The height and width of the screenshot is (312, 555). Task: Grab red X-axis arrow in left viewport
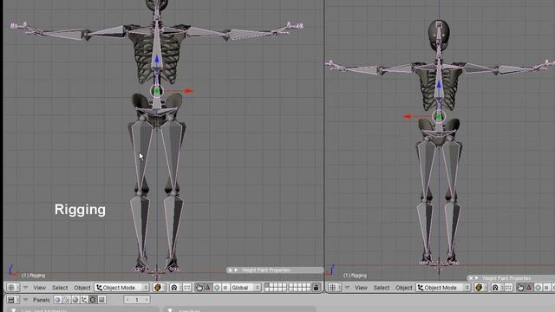(x=188, y=91)
